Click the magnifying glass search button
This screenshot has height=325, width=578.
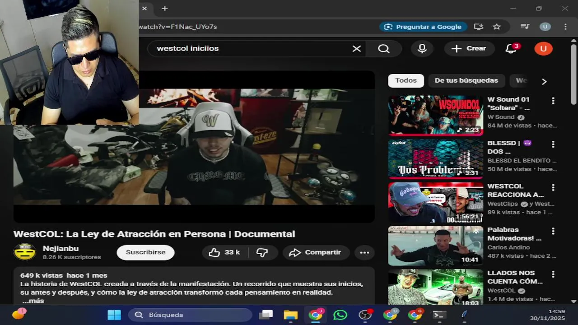(384, 49)
